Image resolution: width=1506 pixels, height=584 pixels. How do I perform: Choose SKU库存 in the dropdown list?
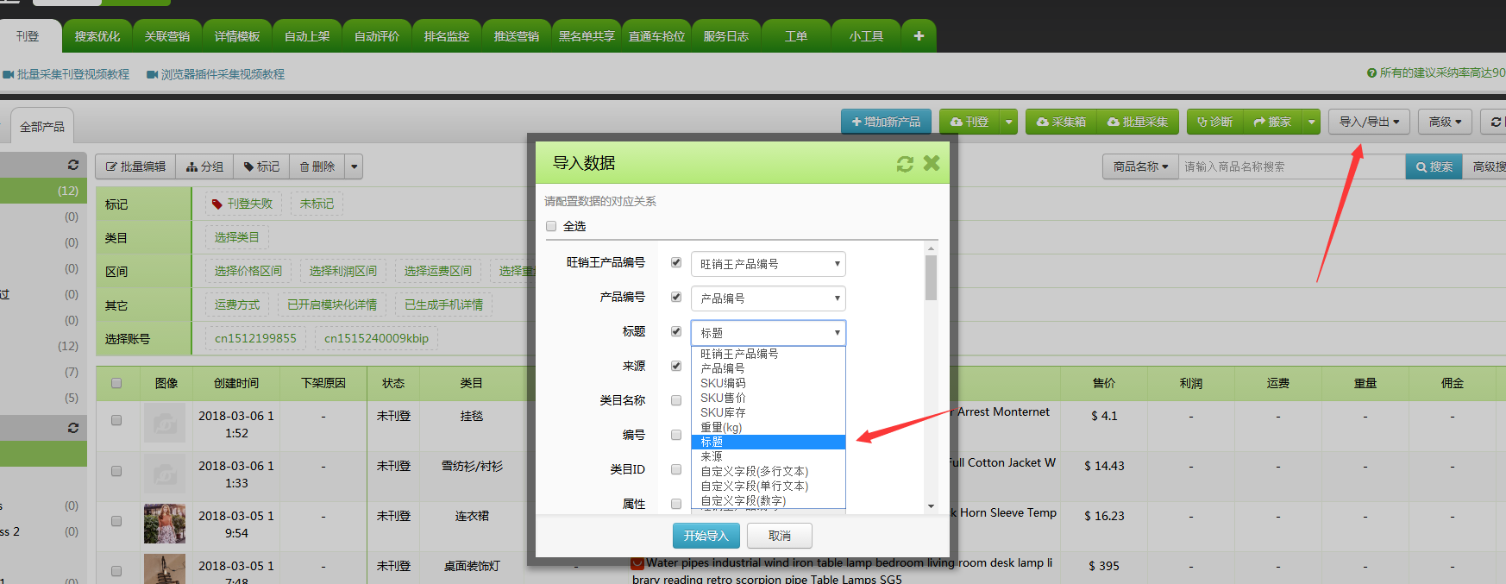pyautogui.click(x=769, y=412)
